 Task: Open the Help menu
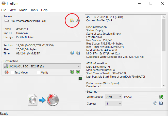[x=44, y=10]
